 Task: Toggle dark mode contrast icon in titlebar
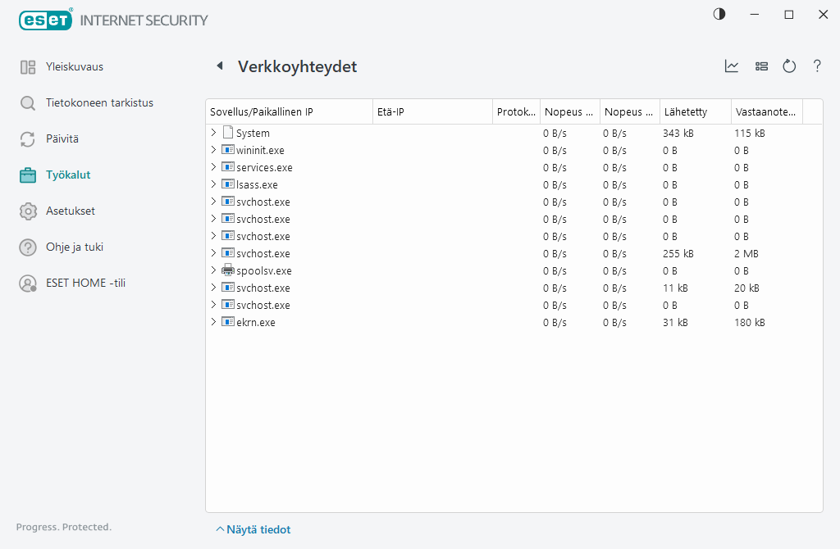(x=719, y=14)
